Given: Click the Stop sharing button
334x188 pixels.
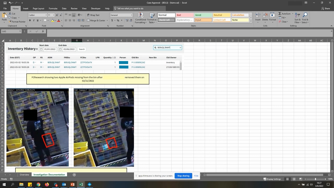Looking at the screenshot, I should pos(183,176).
